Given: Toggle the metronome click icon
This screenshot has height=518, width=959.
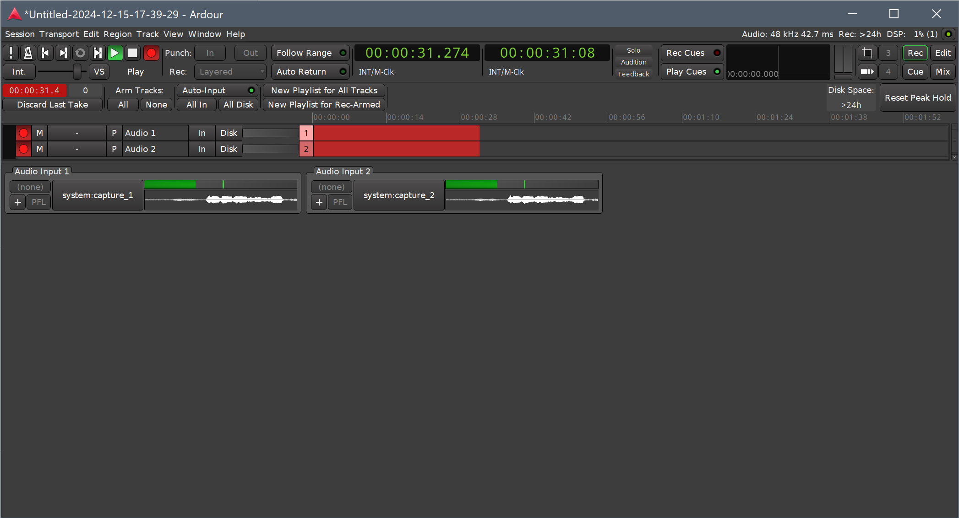Looking at the screenshot, I should [28, 53].
